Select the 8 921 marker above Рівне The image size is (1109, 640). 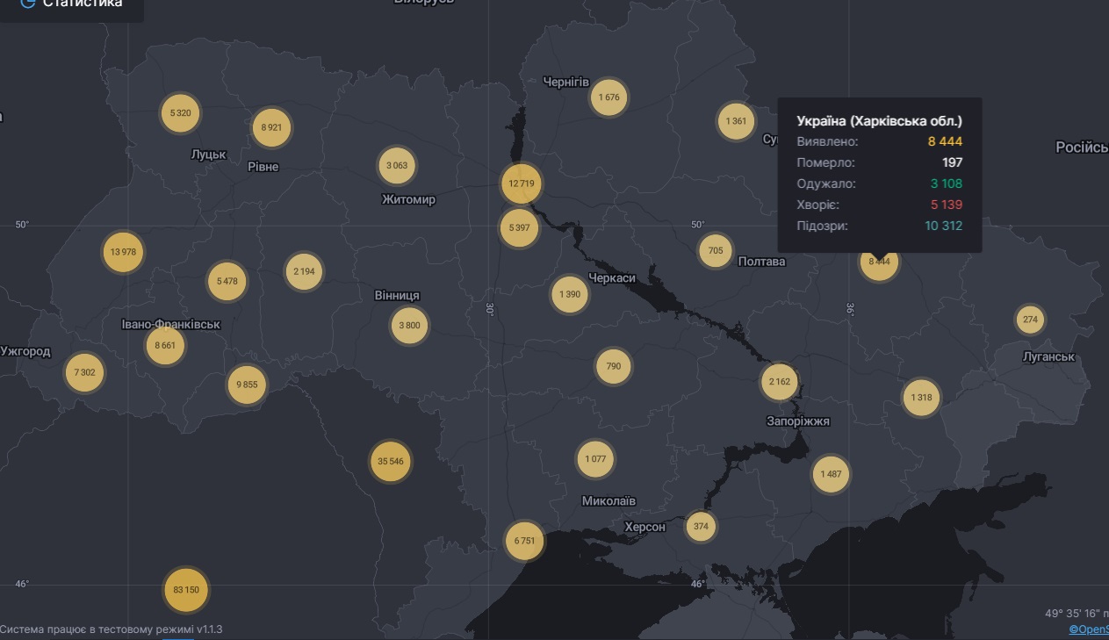(x=271, y=127)
